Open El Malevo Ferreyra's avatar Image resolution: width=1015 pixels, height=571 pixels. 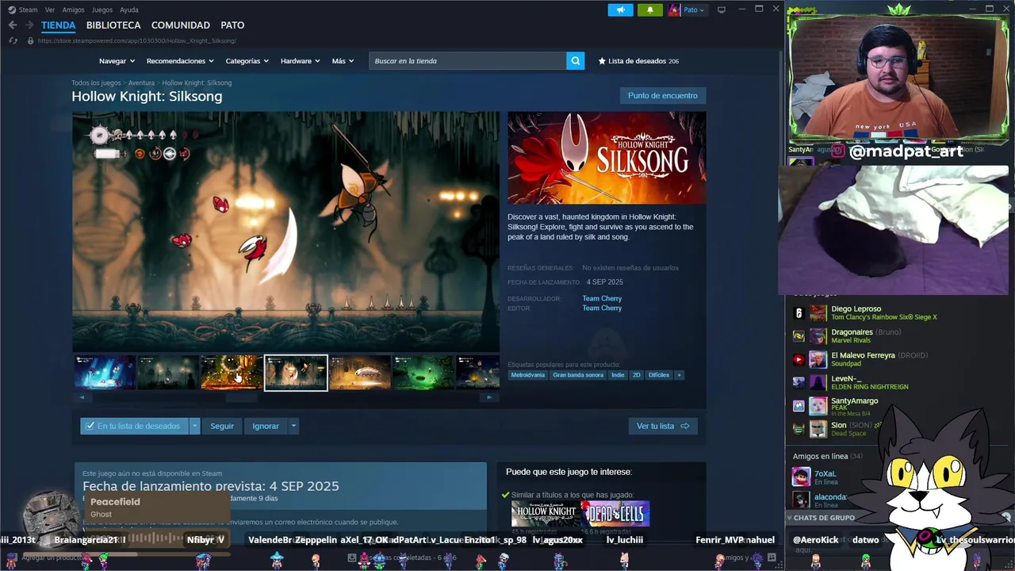click(818, 359)
